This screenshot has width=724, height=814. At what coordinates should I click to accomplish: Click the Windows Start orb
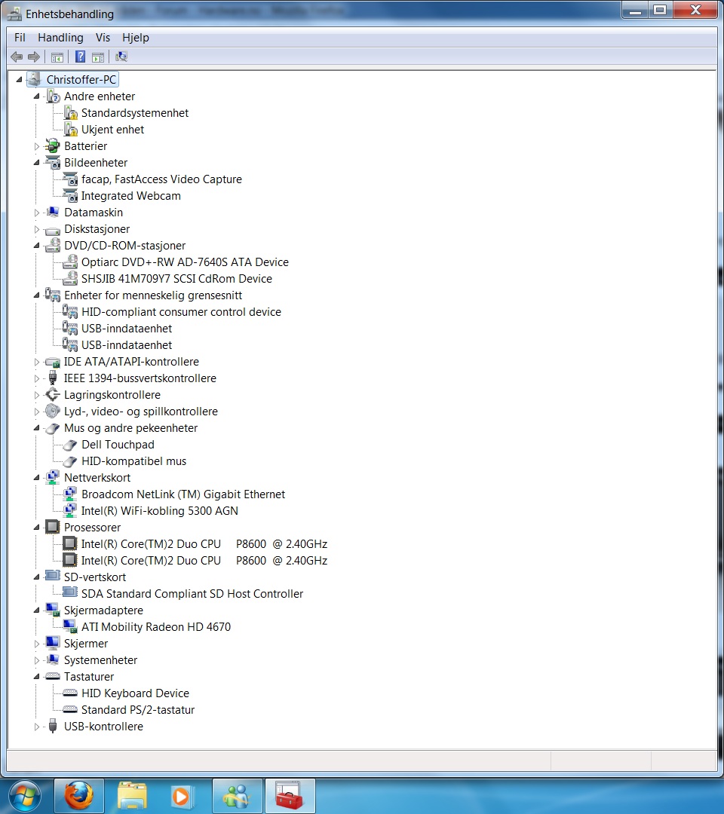click(x=24, y=797)
